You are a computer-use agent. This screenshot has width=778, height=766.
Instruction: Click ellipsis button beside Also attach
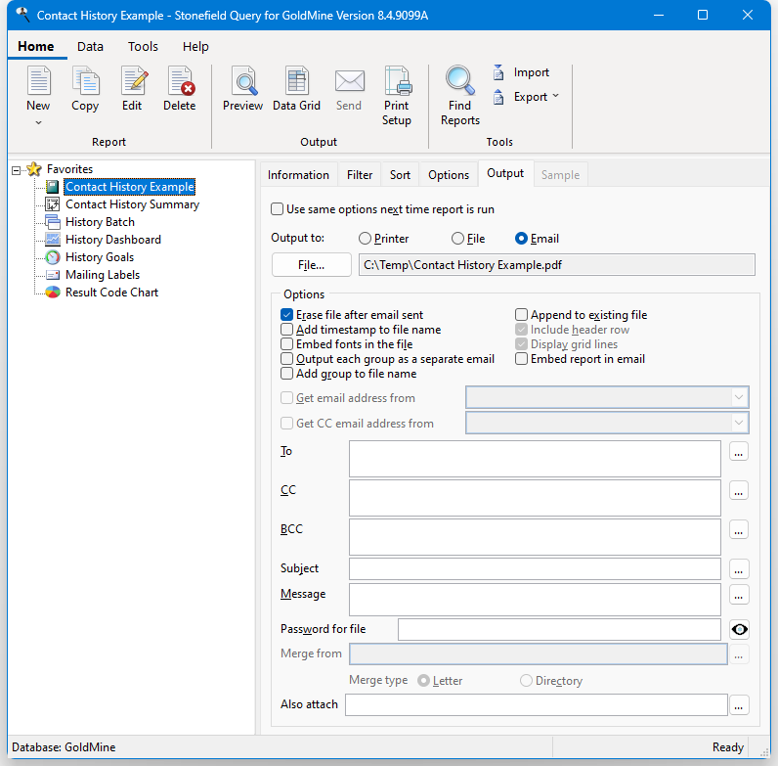pos(739,705)
